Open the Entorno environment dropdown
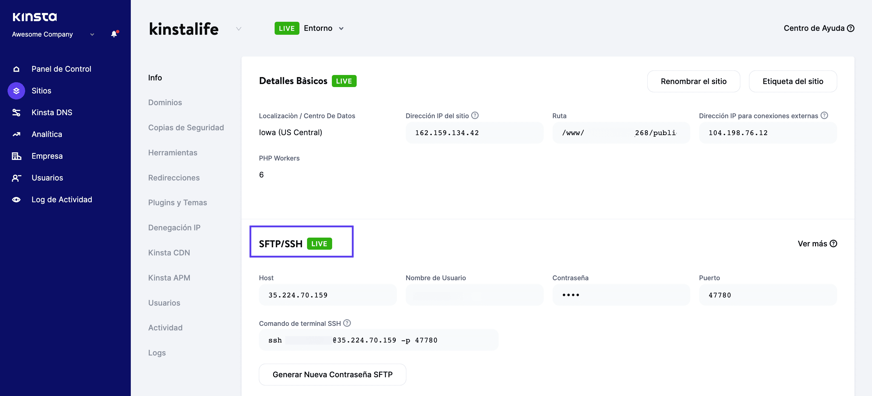The height and width of the screenshot is (396, 872). pos(341,29)
